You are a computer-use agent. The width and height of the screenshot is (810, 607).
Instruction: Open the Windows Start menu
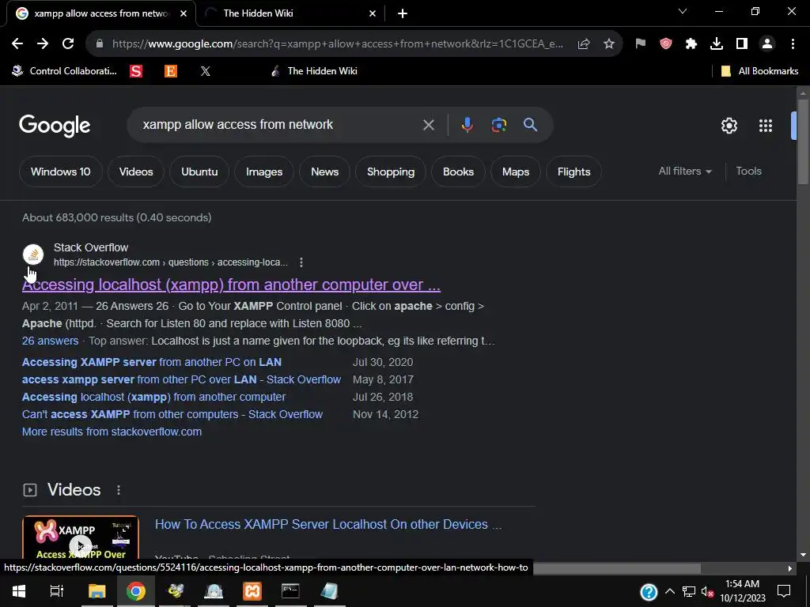click(19, 591)
